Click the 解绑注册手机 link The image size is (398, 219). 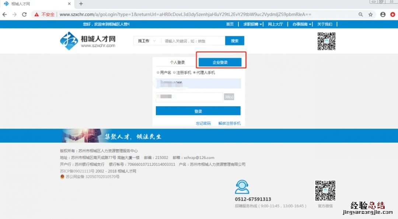229,124
